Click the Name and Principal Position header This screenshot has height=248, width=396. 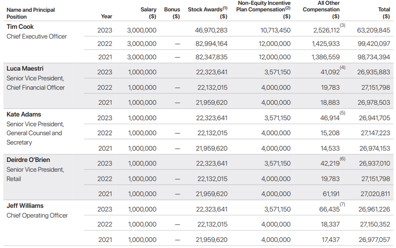pyautogui.click(x=30, y=13)
